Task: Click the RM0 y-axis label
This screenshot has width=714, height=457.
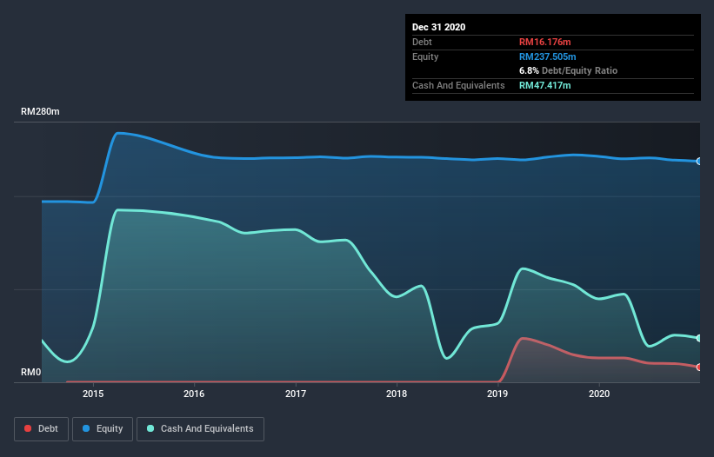Action: point(30,373)
